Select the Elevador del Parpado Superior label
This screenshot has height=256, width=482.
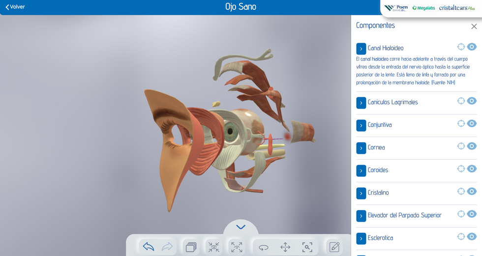coord(404,215)
